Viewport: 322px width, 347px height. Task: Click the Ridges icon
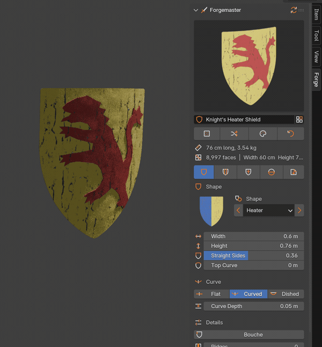tap(199, 345)
